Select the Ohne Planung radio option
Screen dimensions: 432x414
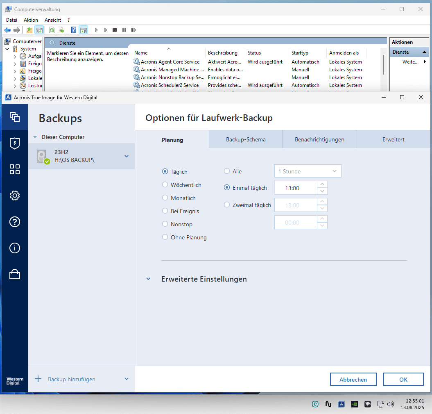(x=165, y=237)
